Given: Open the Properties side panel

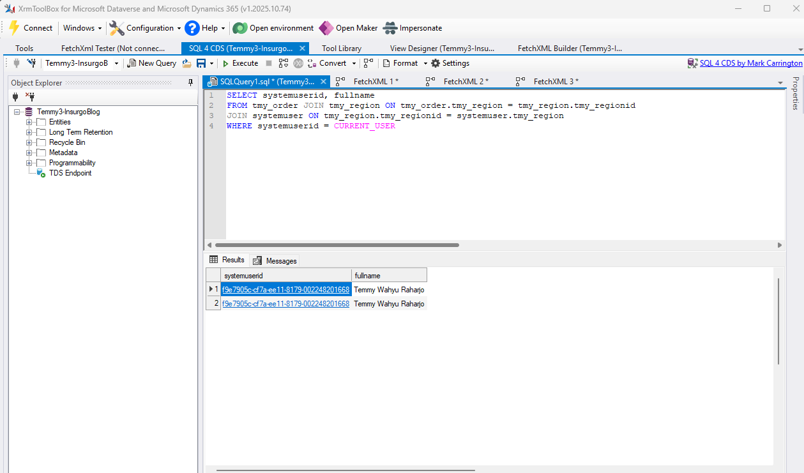Looking at the screenshot, I should (x=796, y=93).
